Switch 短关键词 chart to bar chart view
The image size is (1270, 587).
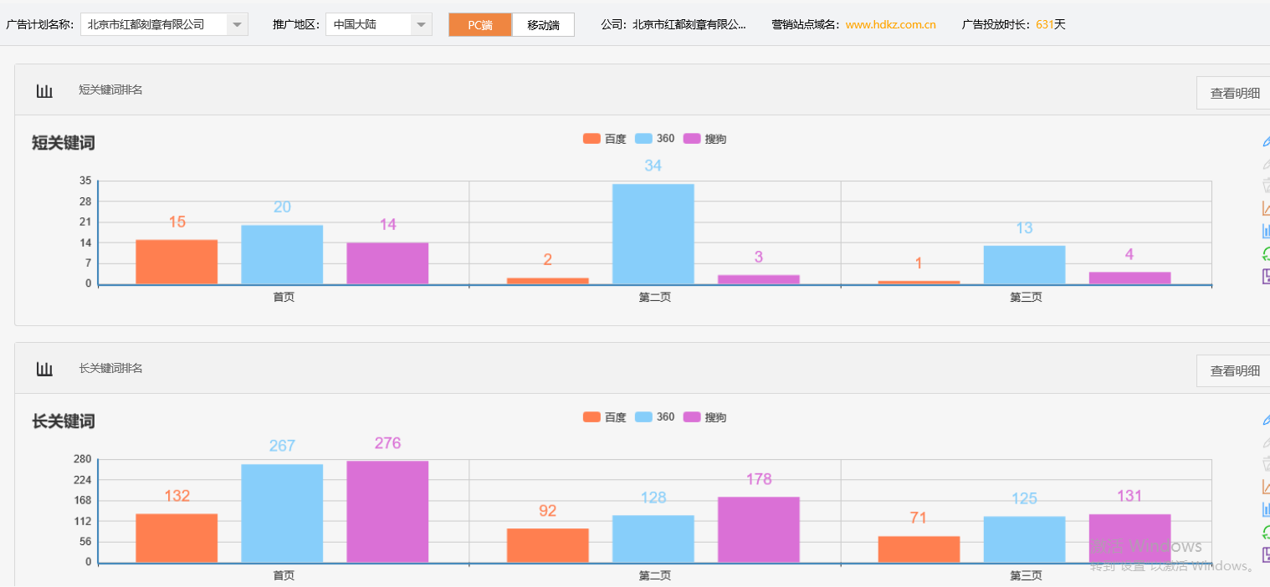pos(1265,231)
